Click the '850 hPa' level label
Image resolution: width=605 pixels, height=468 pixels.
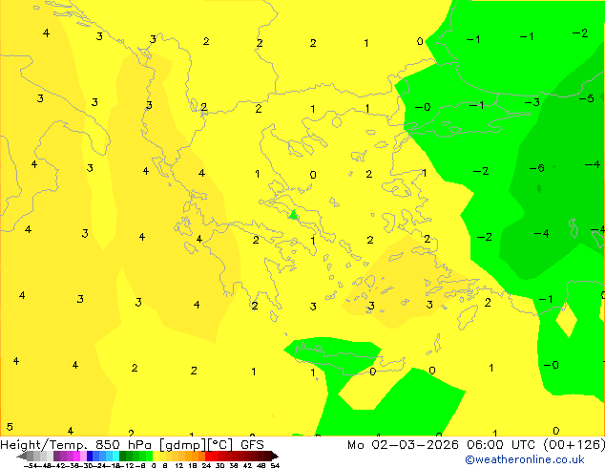click(x=123, y=445)
